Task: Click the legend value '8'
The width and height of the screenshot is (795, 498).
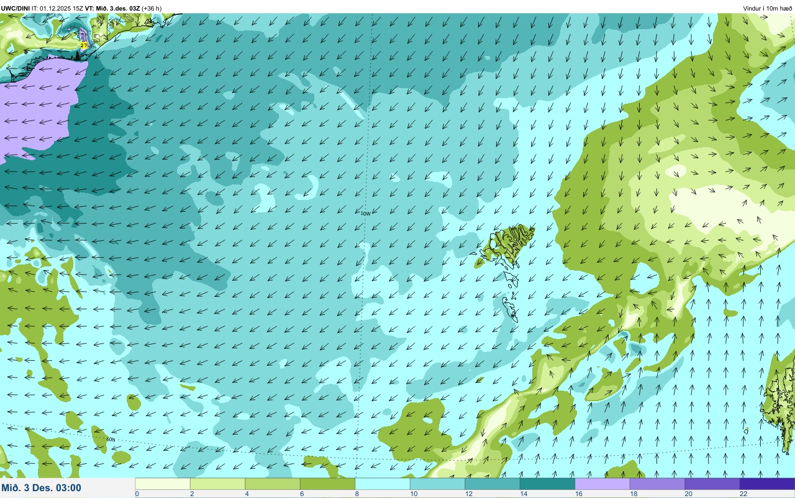Action: click(357, 494)
